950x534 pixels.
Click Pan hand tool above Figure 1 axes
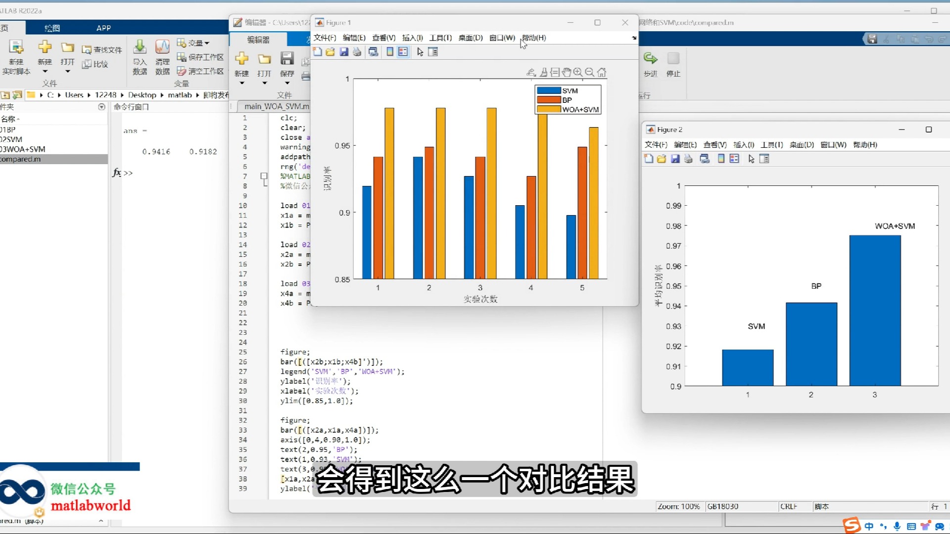click(x=567, y=73)
